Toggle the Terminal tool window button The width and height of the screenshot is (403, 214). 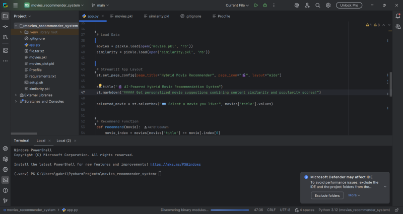[5, 179]
